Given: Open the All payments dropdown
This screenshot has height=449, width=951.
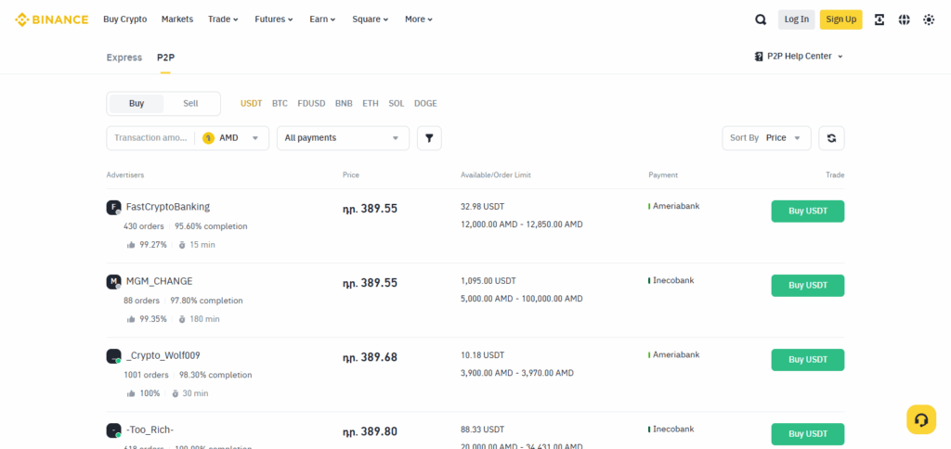Looking at the screenshot, I should pos(344,138).
